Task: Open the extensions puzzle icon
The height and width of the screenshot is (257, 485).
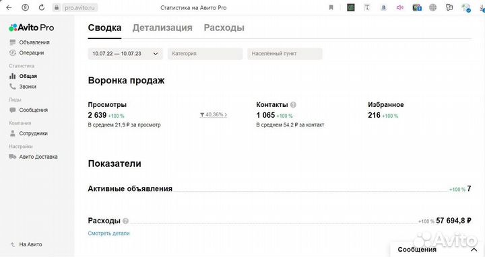Action: tap(449, 7)
